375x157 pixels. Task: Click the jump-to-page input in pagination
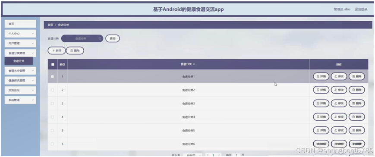pyautogui.click(x=236, y=155)
